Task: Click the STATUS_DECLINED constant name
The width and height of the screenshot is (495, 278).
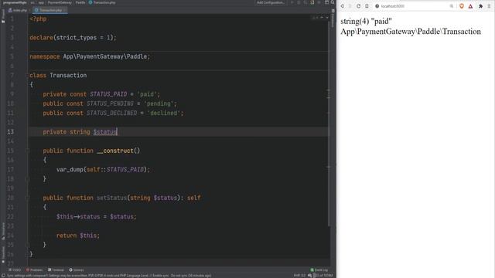Action: tap(111, 114)
